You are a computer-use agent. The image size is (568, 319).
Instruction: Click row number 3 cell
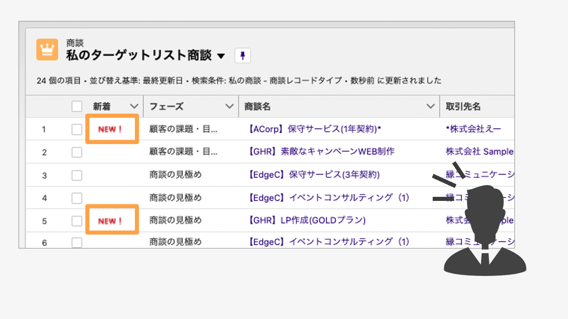[x=44, y=176]
